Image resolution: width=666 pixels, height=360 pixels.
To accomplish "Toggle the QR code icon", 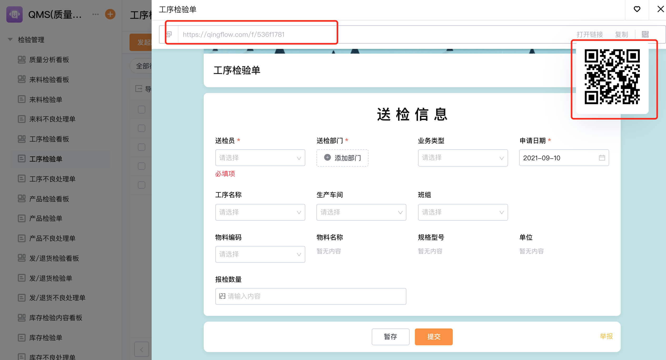I will pyautogui.click(x=645, y=34).
